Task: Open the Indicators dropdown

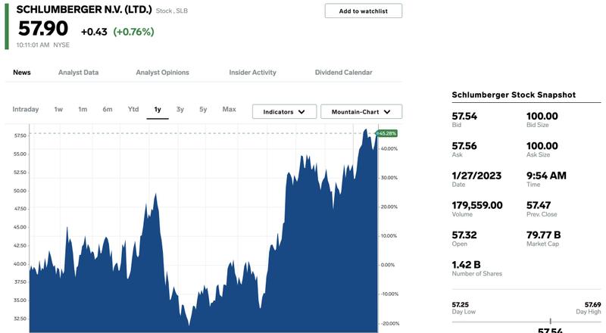Action: [285, 112]
